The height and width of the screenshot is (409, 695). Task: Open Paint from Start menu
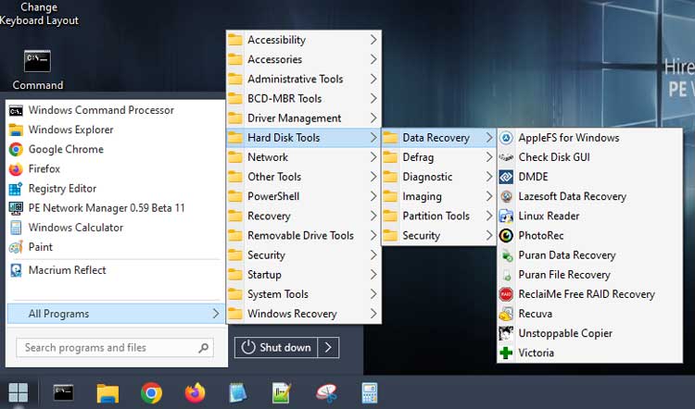pos(115,246)
